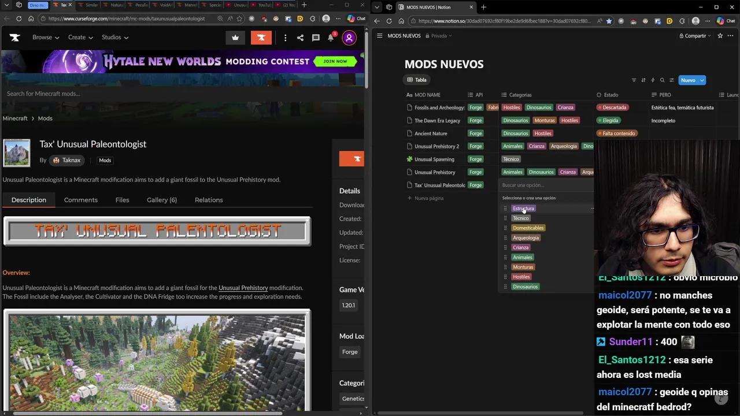Open the messages chat icon on CurseForge

[316, 38]
